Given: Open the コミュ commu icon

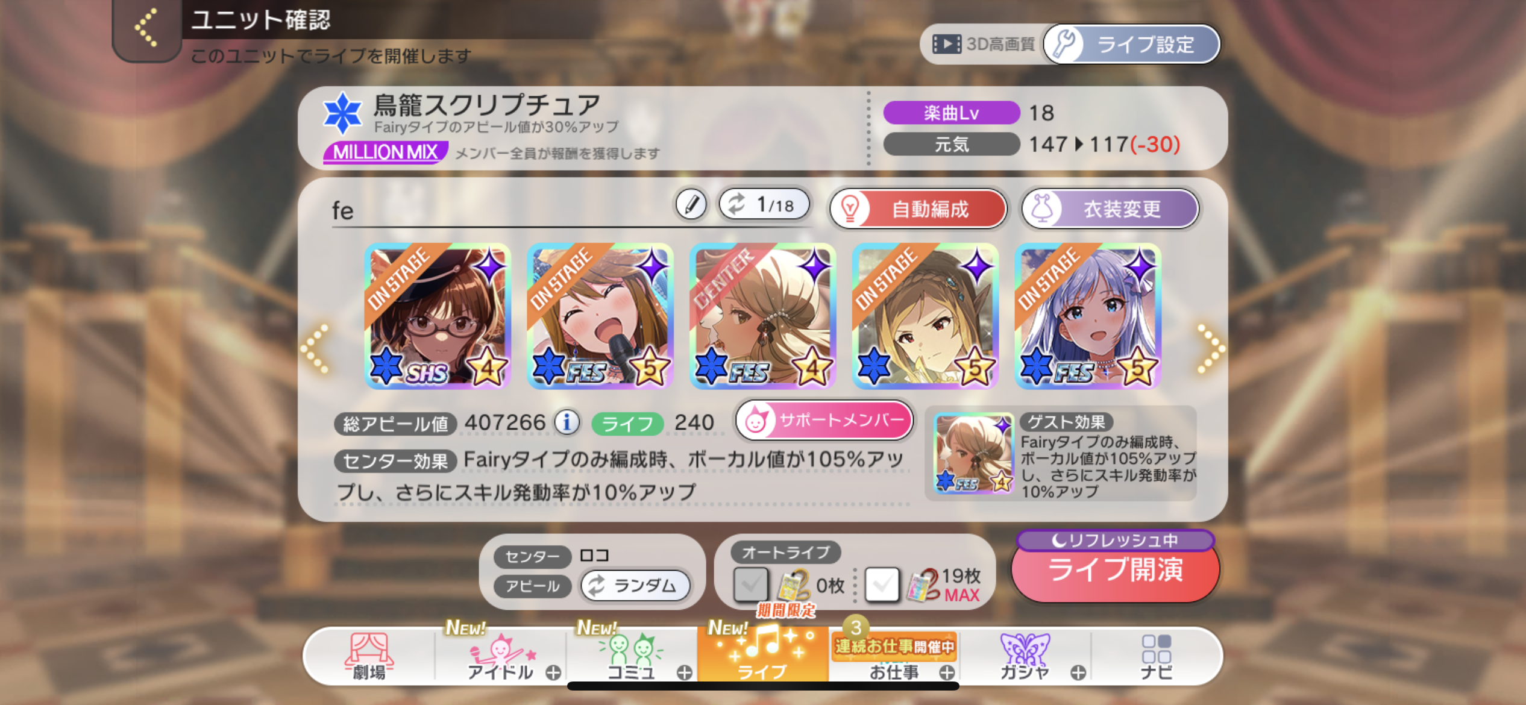Looking at the screenshot, I should pyautogui.click(x=631, y=656).
